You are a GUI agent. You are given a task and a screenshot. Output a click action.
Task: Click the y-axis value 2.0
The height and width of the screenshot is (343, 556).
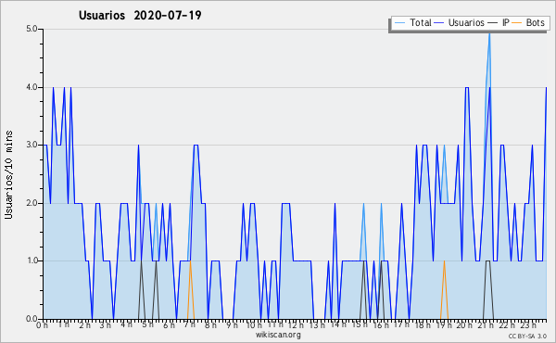pos(32,203)
